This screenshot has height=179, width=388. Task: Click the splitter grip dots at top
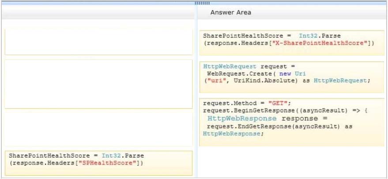click(x=202, y=3)
